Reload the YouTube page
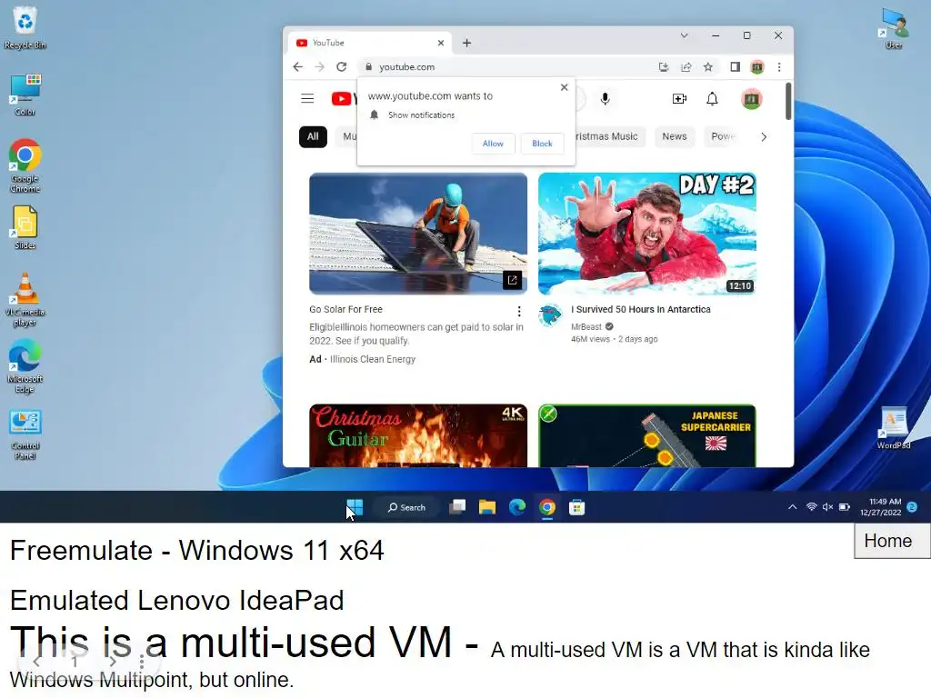931x698 pixels. pos(342,67)
